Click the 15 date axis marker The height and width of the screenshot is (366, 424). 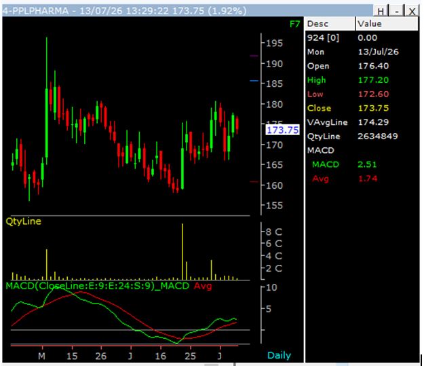(x=72, y=356)
